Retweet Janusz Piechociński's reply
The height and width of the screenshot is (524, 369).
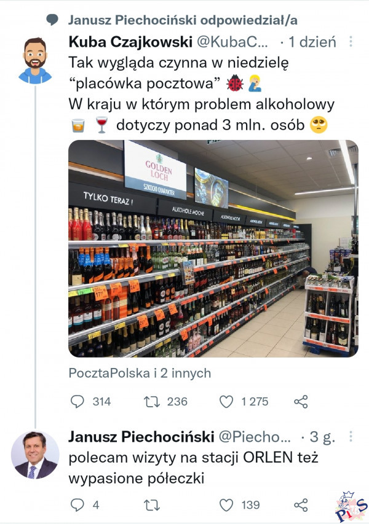point(151,504)
